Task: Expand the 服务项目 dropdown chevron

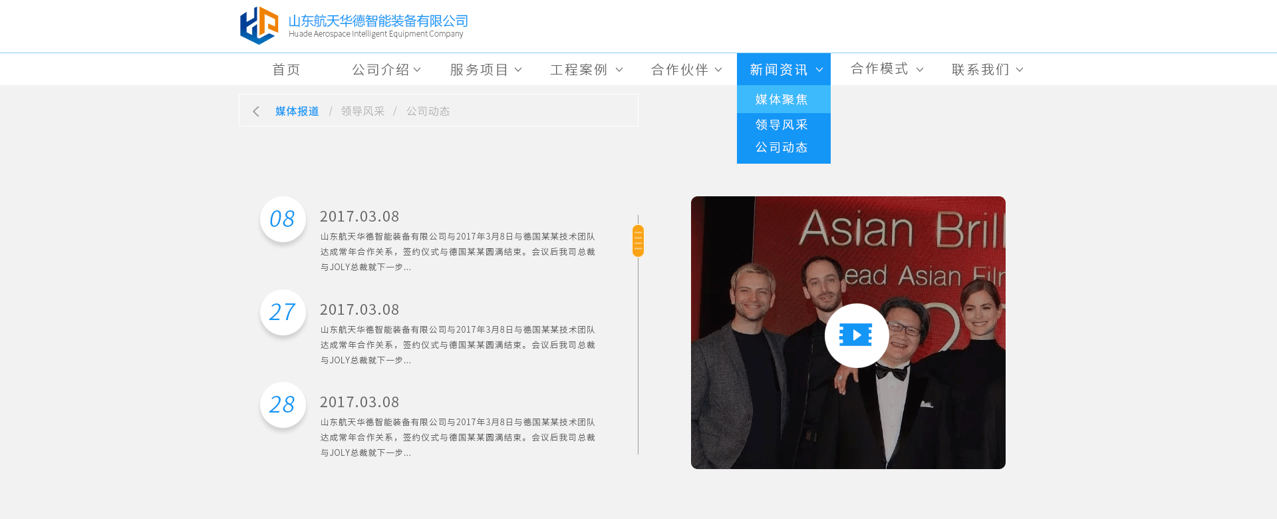Action: coord(518,69)
